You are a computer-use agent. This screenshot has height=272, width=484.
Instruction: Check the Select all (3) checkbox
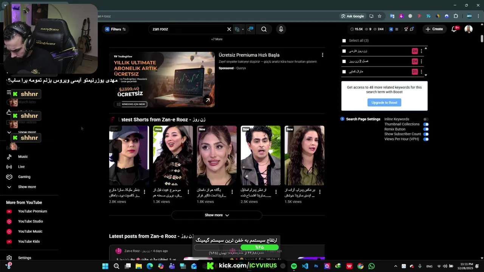click(344, 41)
